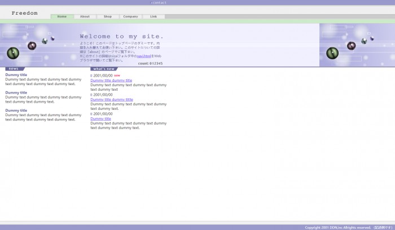Open the short 'Dummy title' link in what's new
Image resolution: width=395 pixels, height=230 pixels.
[100, 118]
